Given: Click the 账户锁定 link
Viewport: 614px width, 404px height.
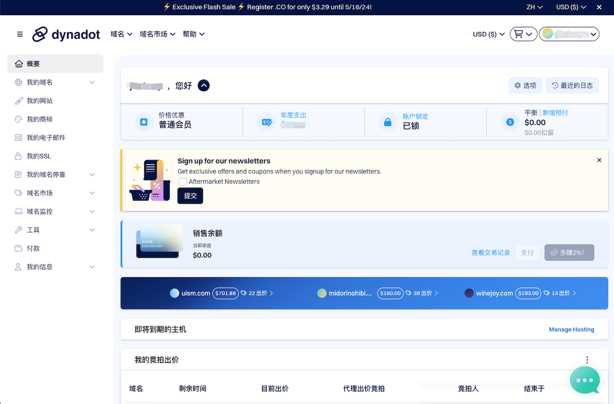Looking at the screenshot, I should 415,116.
